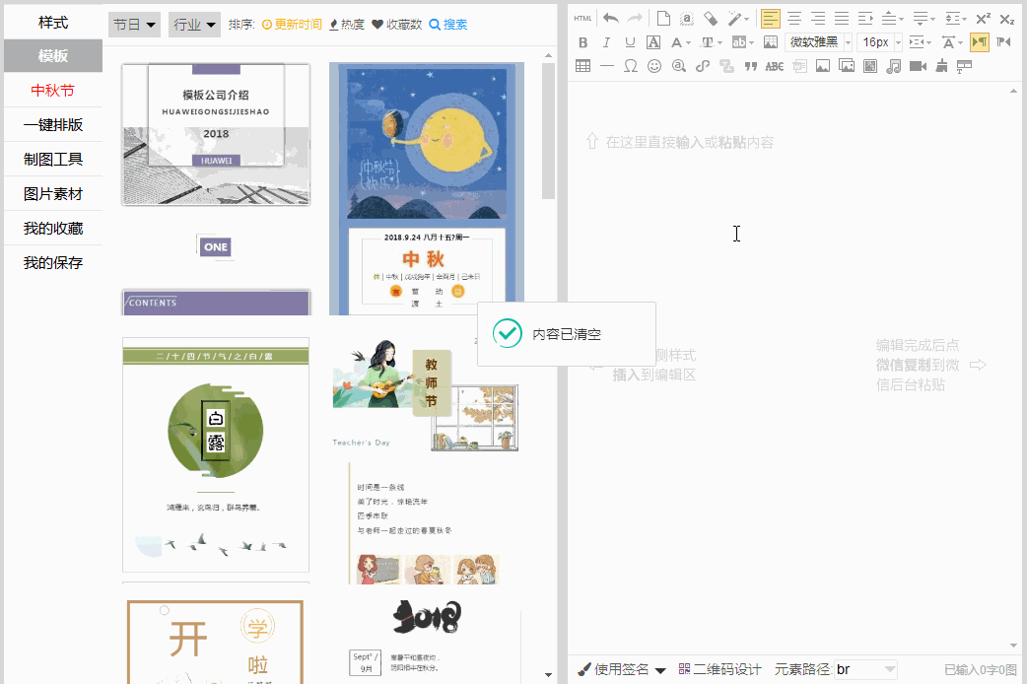Insert a hyperlink with the chain icon
1027x684 pixels.
click(703, 66)
